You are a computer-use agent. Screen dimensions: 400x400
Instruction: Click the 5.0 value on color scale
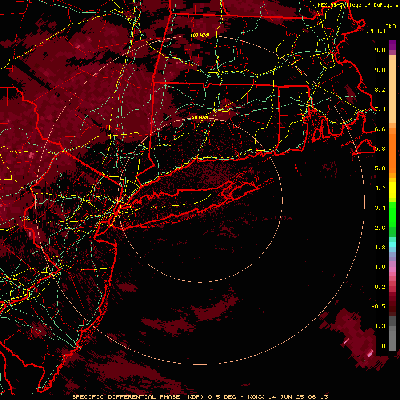(x=380, y=168)
